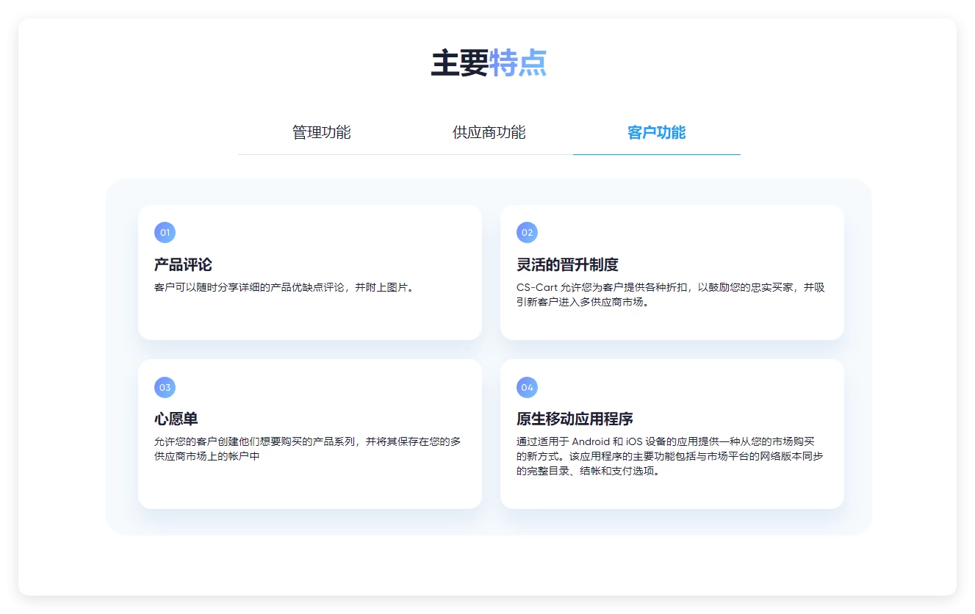Click the description paragraph under 原生移动应用程序
The width and height of the screenshot is (975, 614).
[x=670, y=456]
